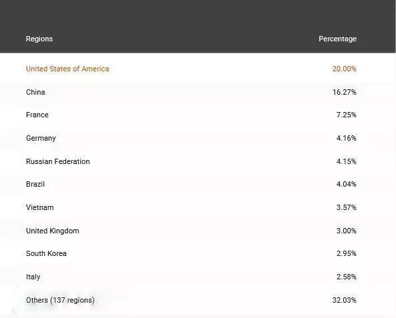Click the Percentage column header
Screen dimensions: 396x318
tap(337, 39)
